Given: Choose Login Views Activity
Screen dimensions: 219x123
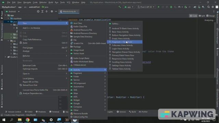Looking at the screenshot, I should click(125, 49).
